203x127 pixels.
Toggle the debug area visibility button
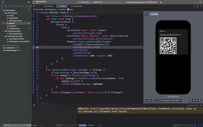click(x=201, y=105)
